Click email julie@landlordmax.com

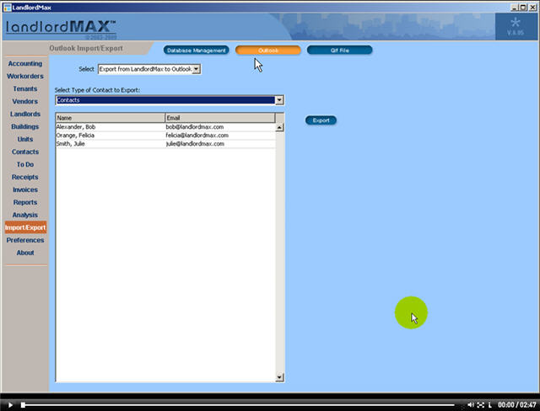(x=195, y=144)
